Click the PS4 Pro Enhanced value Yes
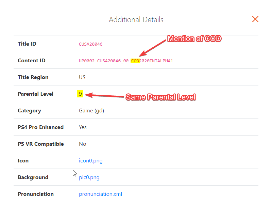Image resolution: width=272 pixels, height=221 pixels. 83,127
